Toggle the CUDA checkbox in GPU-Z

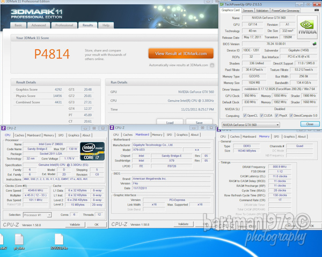coord(261,115)
